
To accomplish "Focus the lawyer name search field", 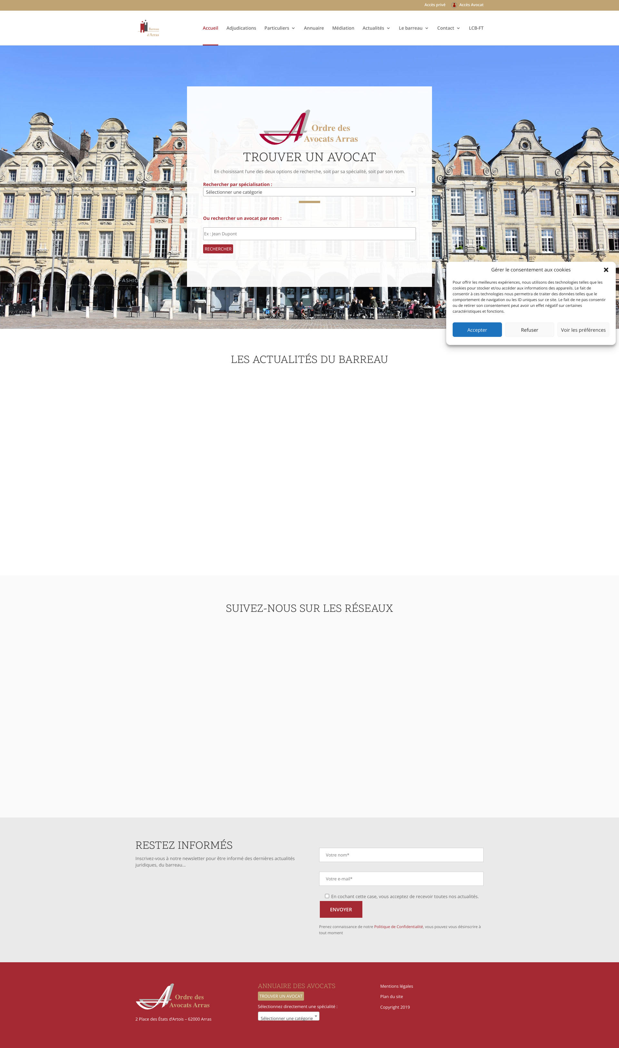I will (x=309, y=233).
